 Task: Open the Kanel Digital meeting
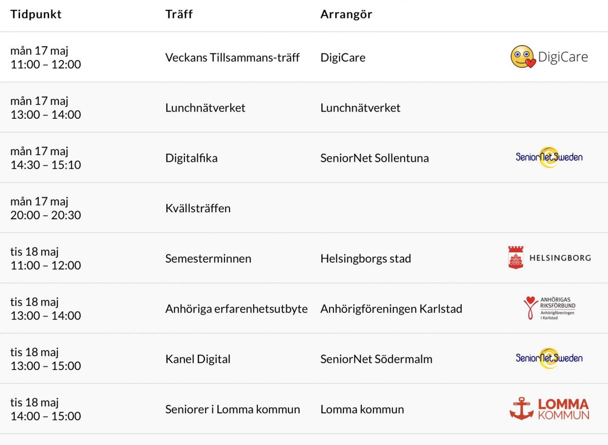coord(198,359)
